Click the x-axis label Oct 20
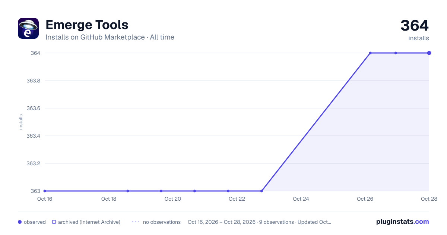This screenshot has height=235, width=447. (173, 199)
